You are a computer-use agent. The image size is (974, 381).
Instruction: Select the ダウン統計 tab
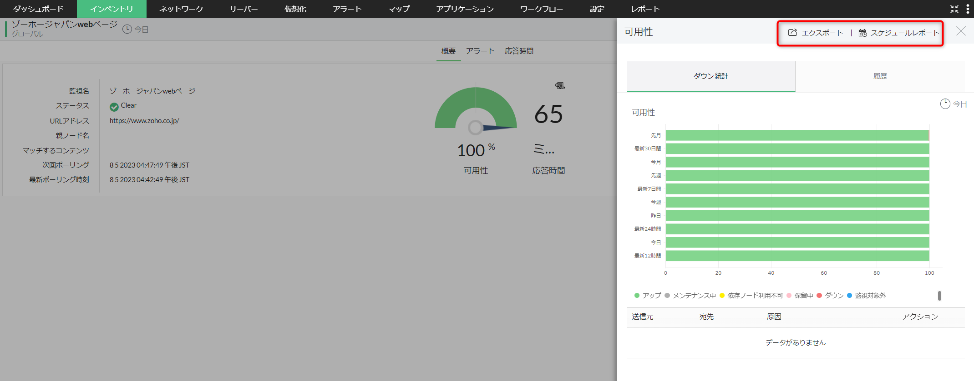(710, 76)
